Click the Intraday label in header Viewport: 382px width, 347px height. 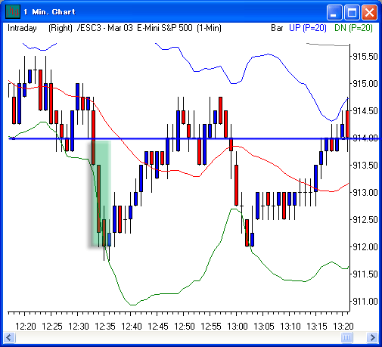pyautogui.click(x=22, y=28)
